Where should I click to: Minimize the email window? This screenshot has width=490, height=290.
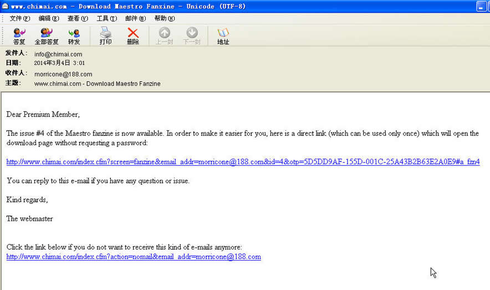click(481, 6)
